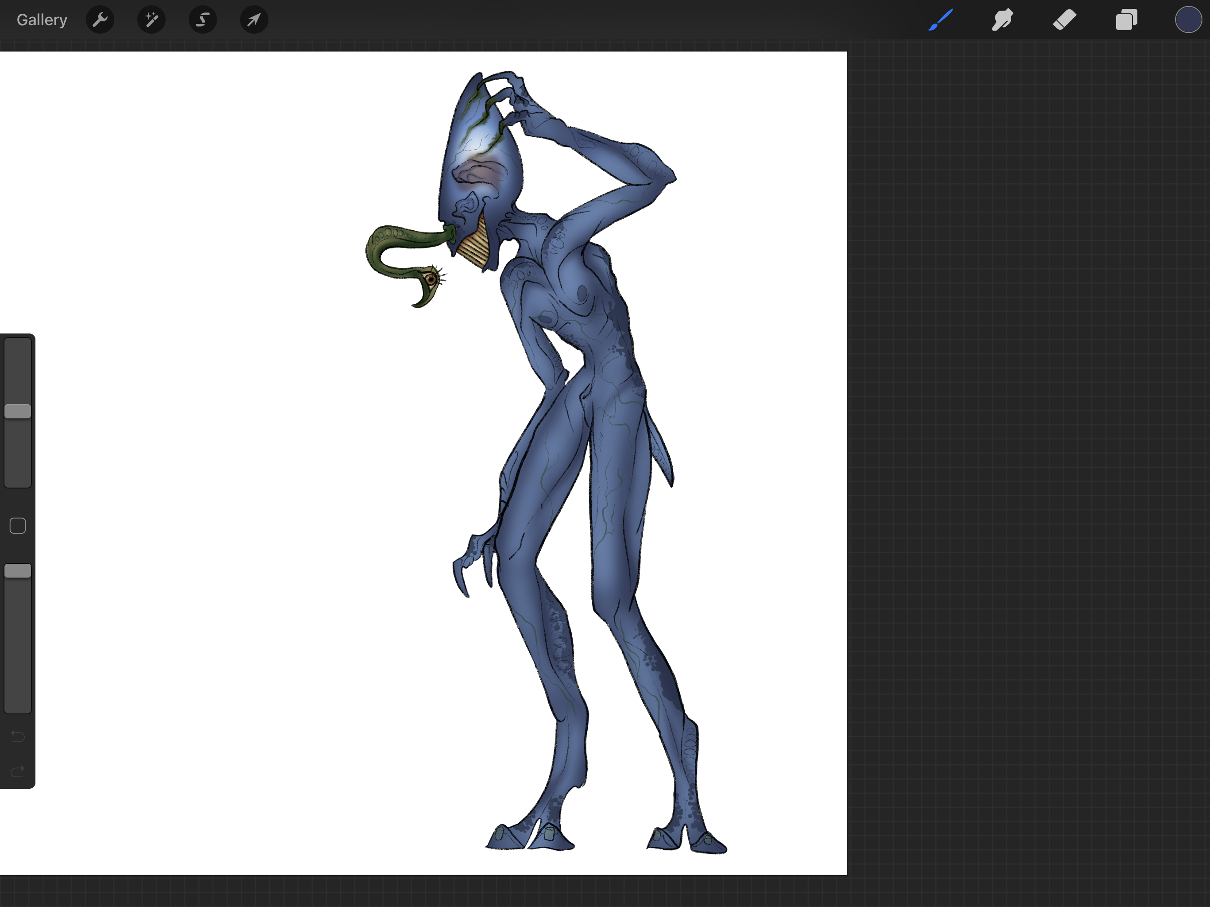Select the Brush tool
1210x907 pixels.
click(x=941, y=20)
